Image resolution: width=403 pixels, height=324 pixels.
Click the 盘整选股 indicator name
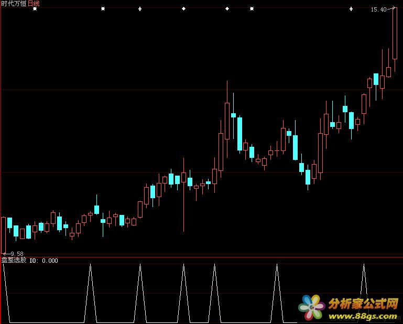point(14,260)
